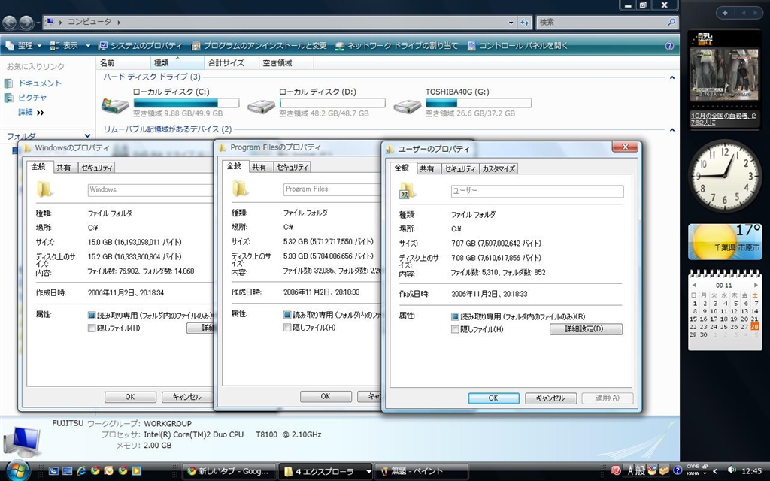The height and width of the screenshot is (481, 770).
Task: Click the volume speaker tray icon
Action: coord(731,470)
